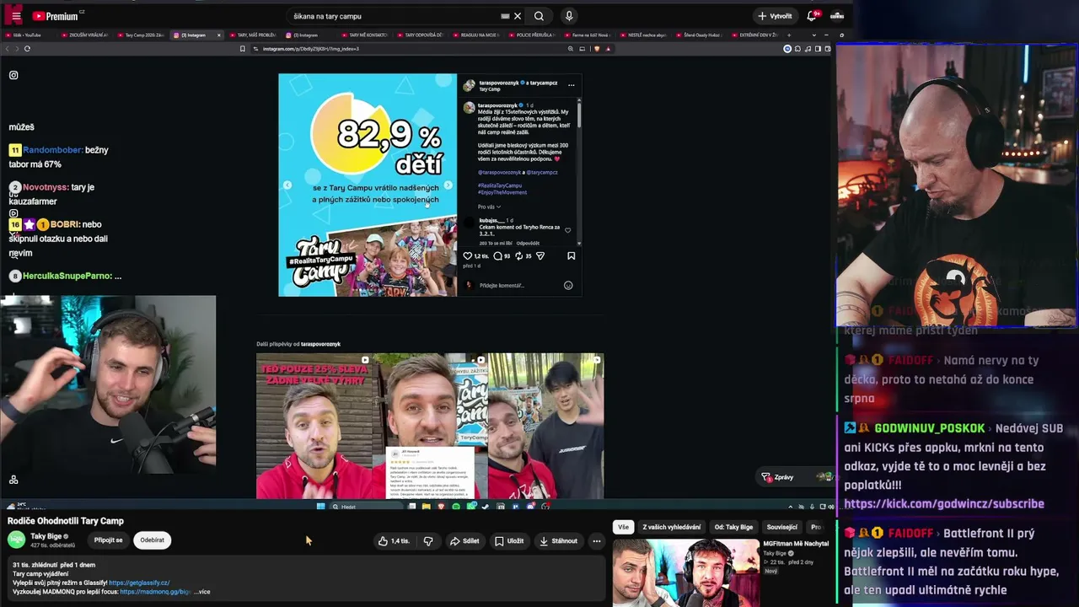This screenshot has width=1079, height=607.
Task: Like the Instagram post with the heart
Action: click(468, 255)
